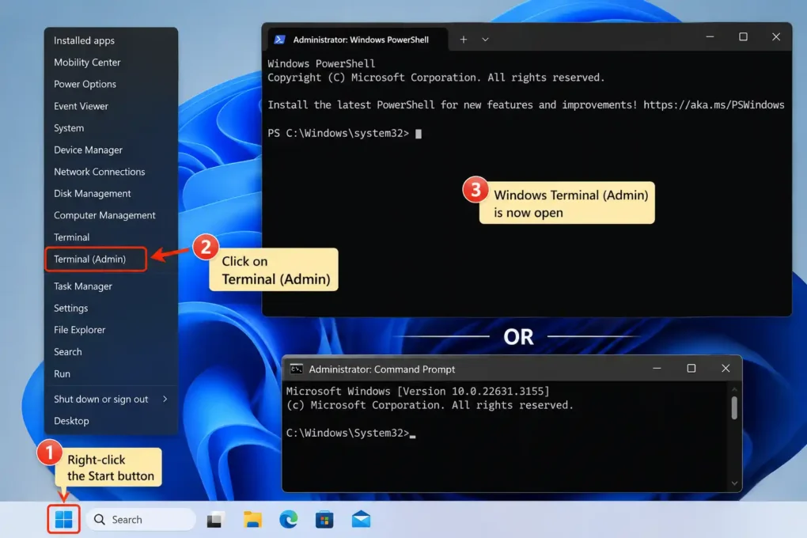Expand the Shut down or sign out submenu

coord(111,399)
